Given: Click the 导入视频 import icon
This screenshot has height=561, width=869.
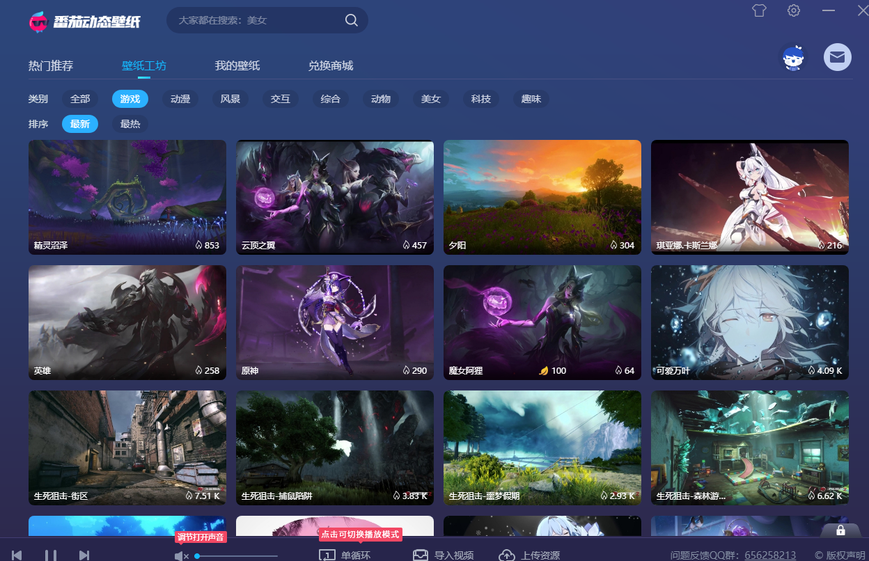Looking at the screenshot, I should [420, 555].
